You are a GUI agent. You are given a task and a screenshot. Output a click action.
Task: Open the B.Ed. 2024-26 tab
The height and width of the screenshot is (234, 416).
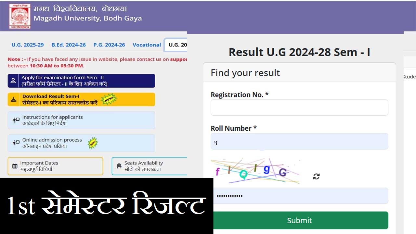(69, 45)
